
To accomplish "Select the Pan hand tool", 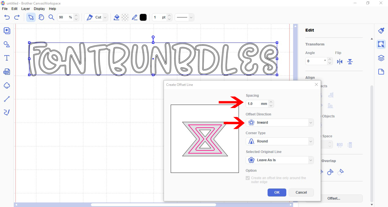I will pyautogui.click(x=41, y=17).
